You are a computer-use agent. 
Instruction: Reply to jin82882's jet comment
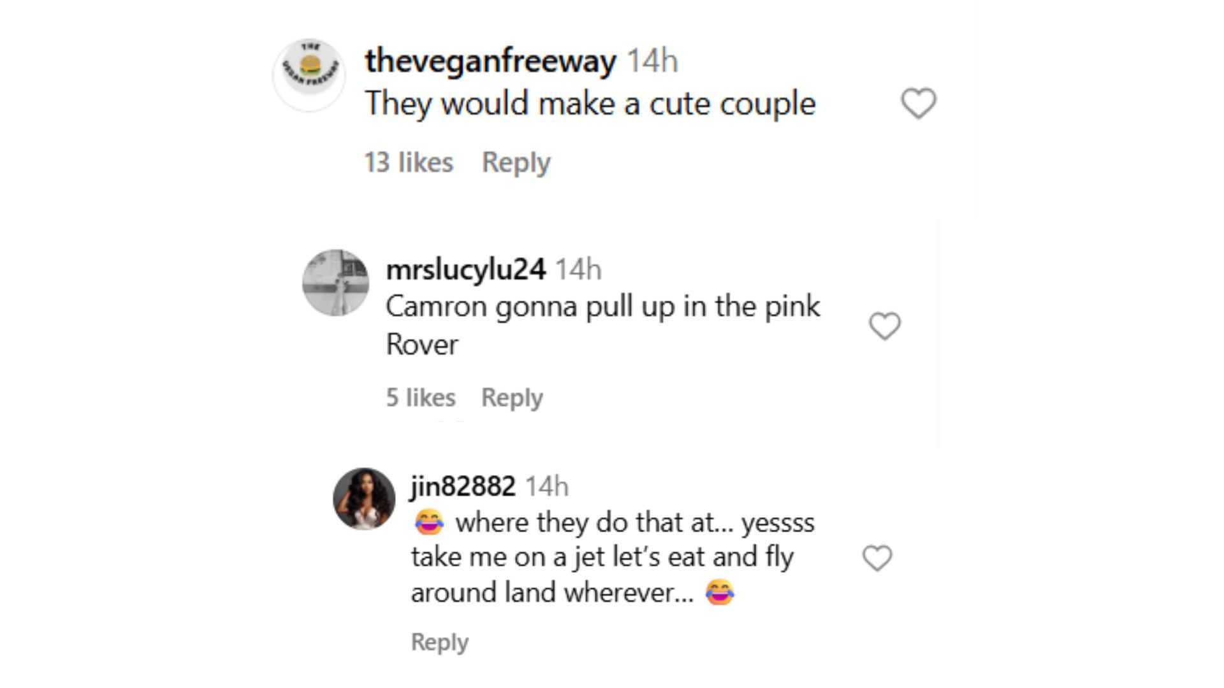439,641
